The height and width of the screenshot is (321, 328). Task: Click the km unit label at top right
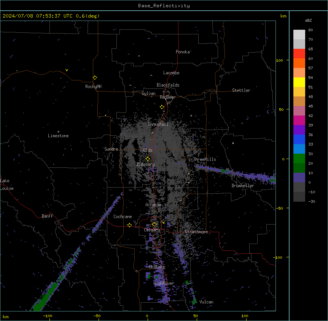coord(283,16)
